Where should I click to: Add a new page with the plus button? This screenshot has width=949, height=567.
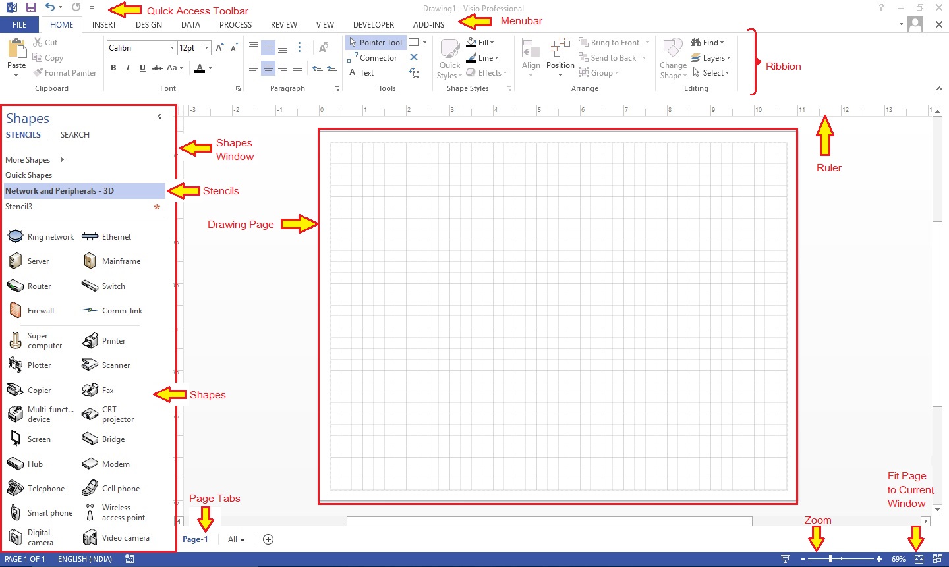[x=268, y=539]
